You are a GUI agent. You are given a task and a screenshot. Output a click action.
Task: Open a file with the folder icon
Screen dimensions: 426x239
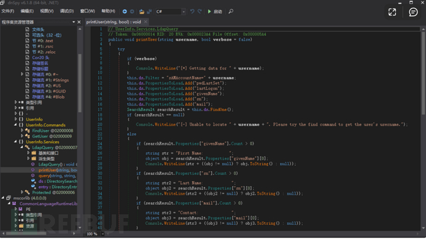pos(141,11)
